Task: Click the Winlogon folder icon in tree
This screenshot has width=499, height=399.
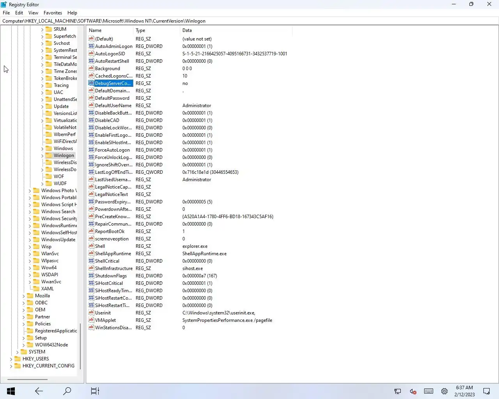Action: (x=49, y=155)
